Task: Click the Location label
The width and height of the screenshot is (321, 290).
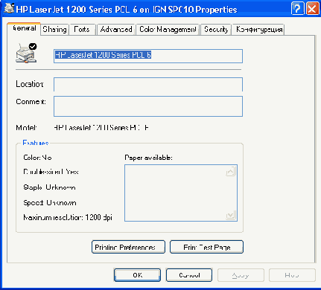Action: [x=30, y=84]
